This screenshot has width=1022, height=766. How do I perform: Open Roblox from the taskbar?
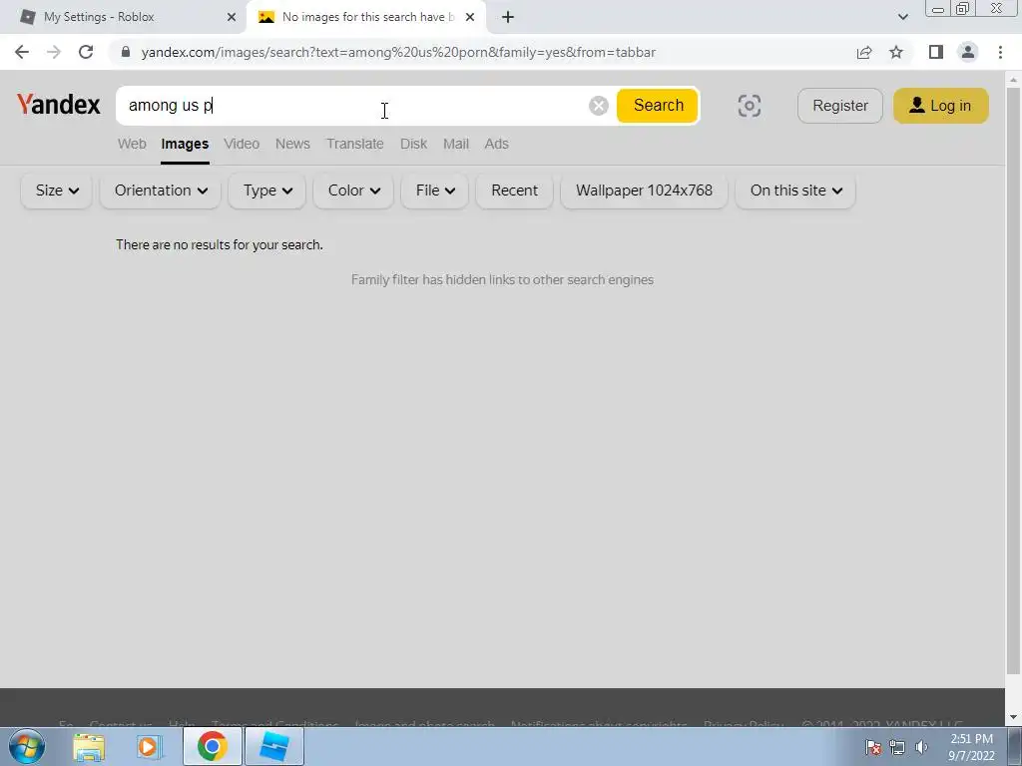(273, 746)
